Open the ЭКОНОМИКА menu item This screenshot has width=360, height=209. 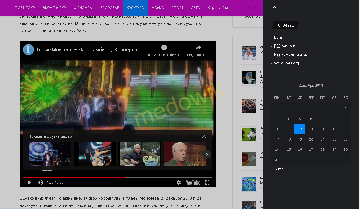55,8
